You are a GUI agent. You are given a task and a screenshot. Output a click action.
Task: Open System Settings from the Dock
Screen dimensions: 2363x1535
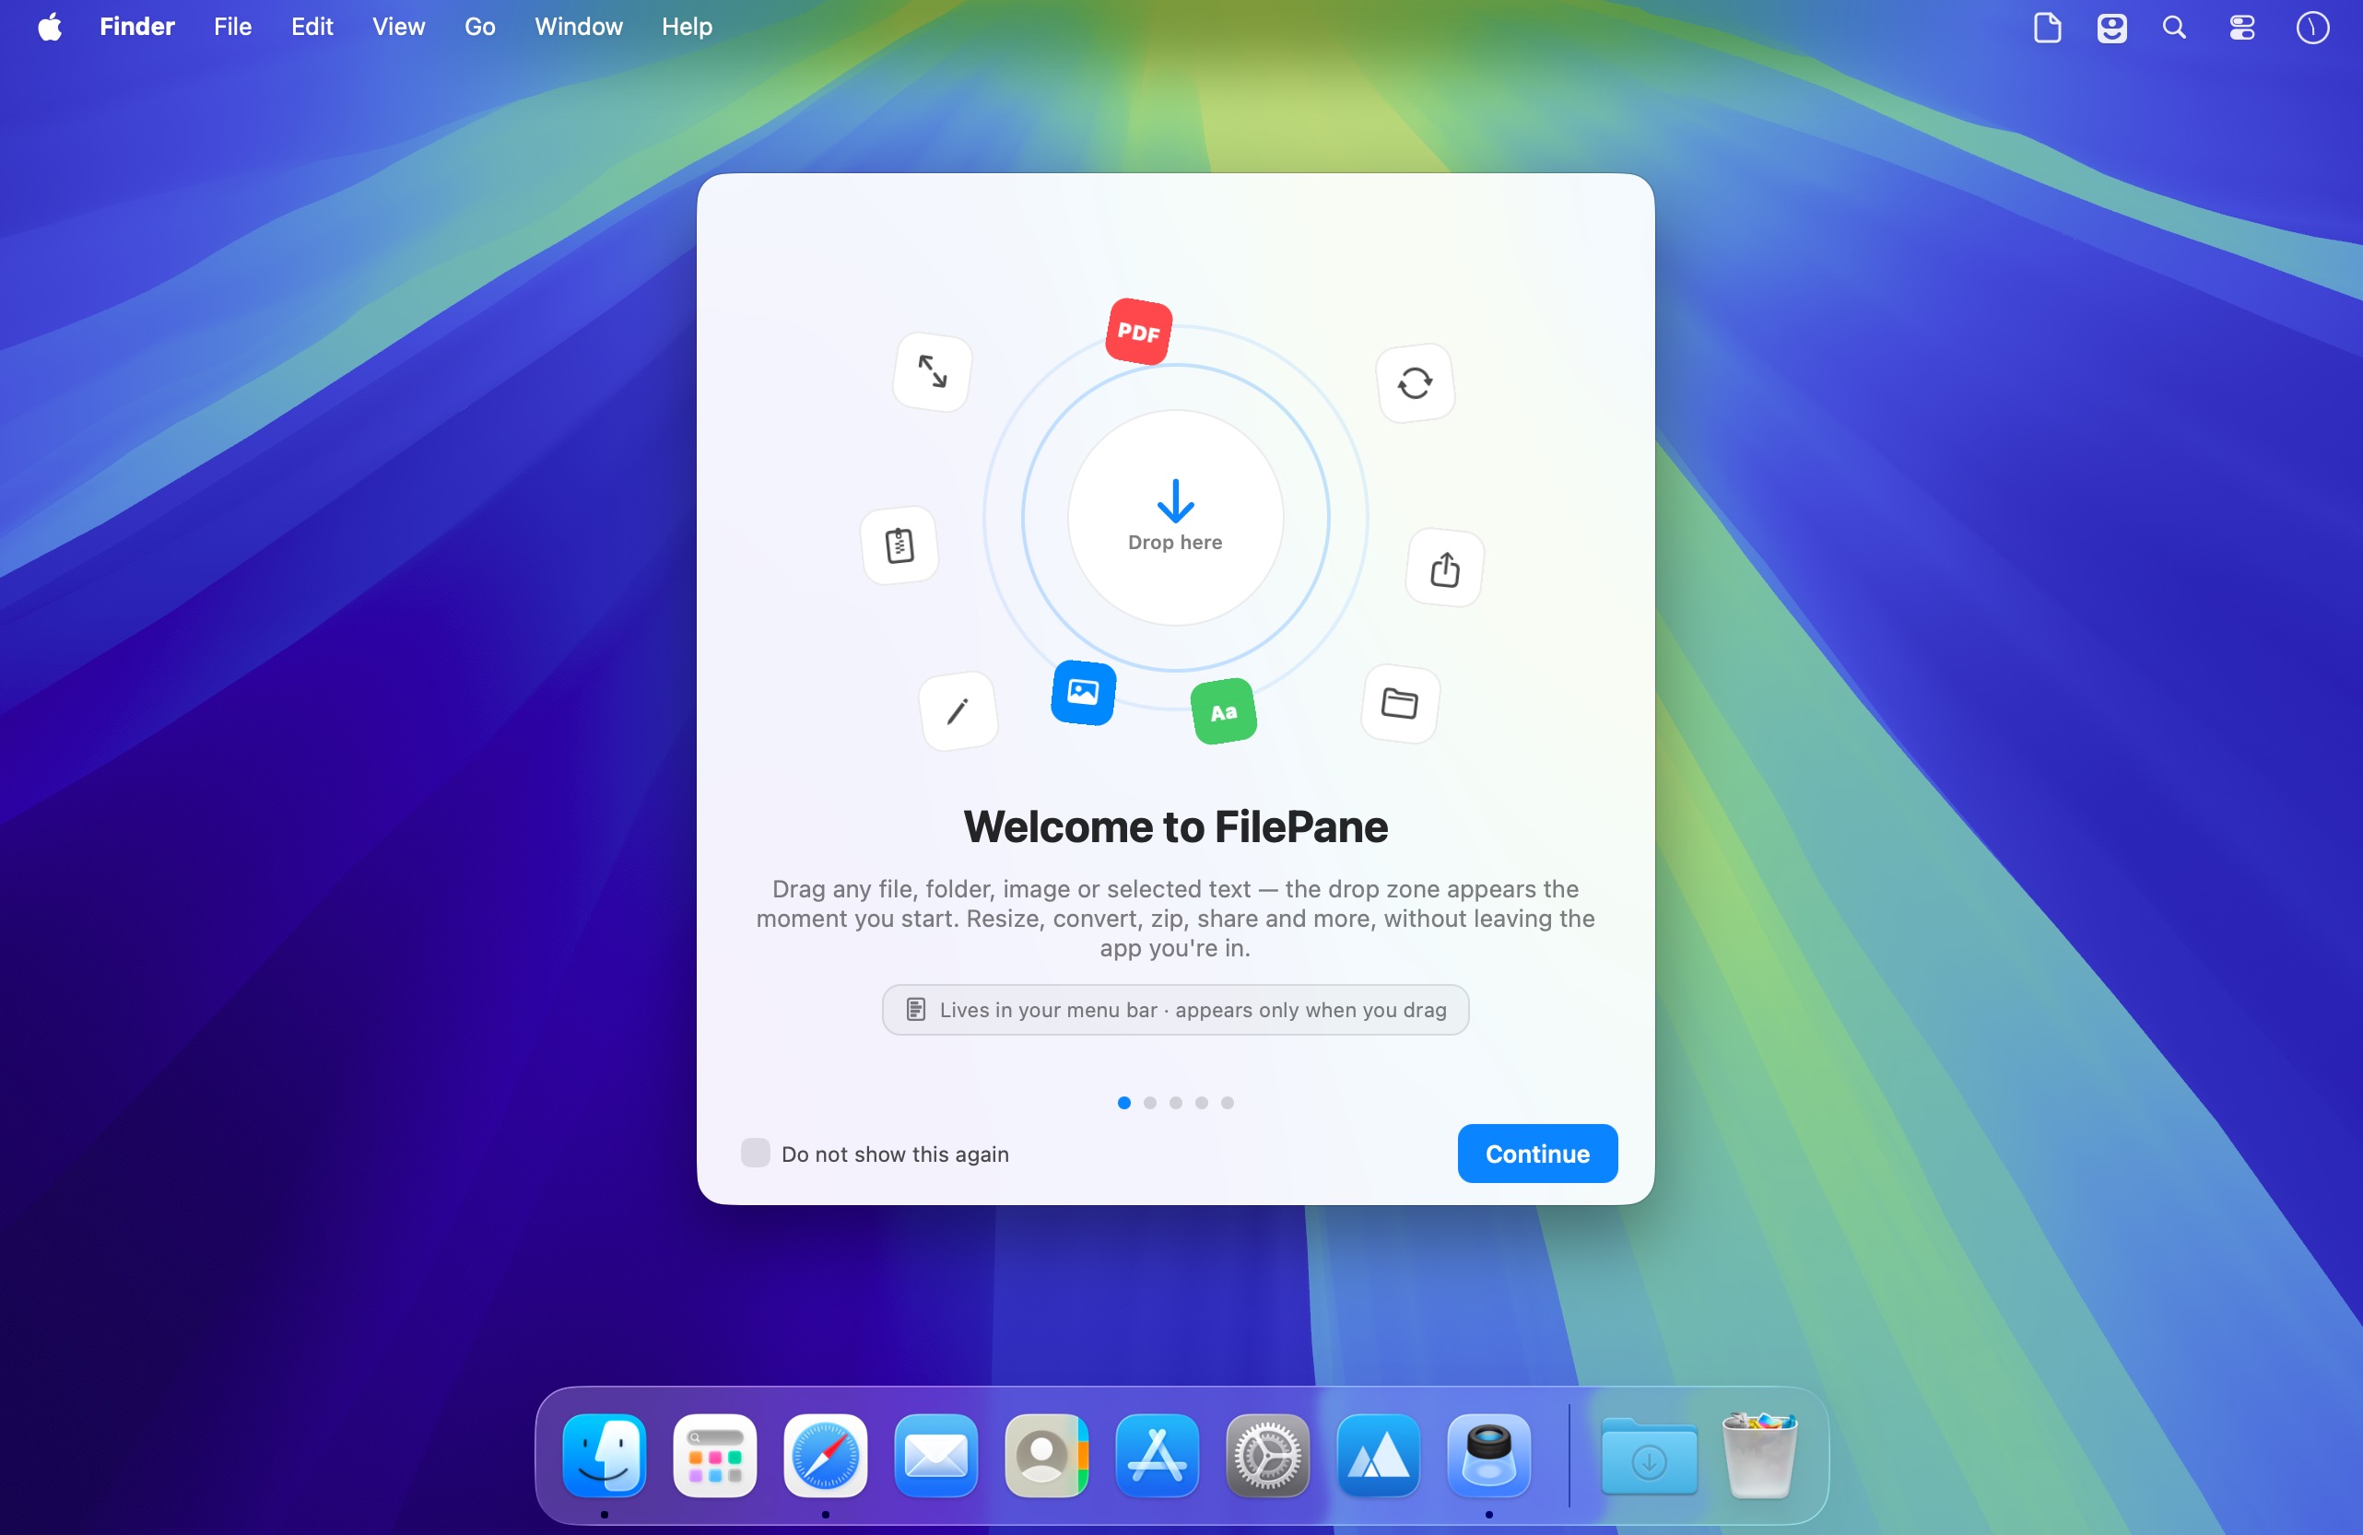(1268, 1455)
